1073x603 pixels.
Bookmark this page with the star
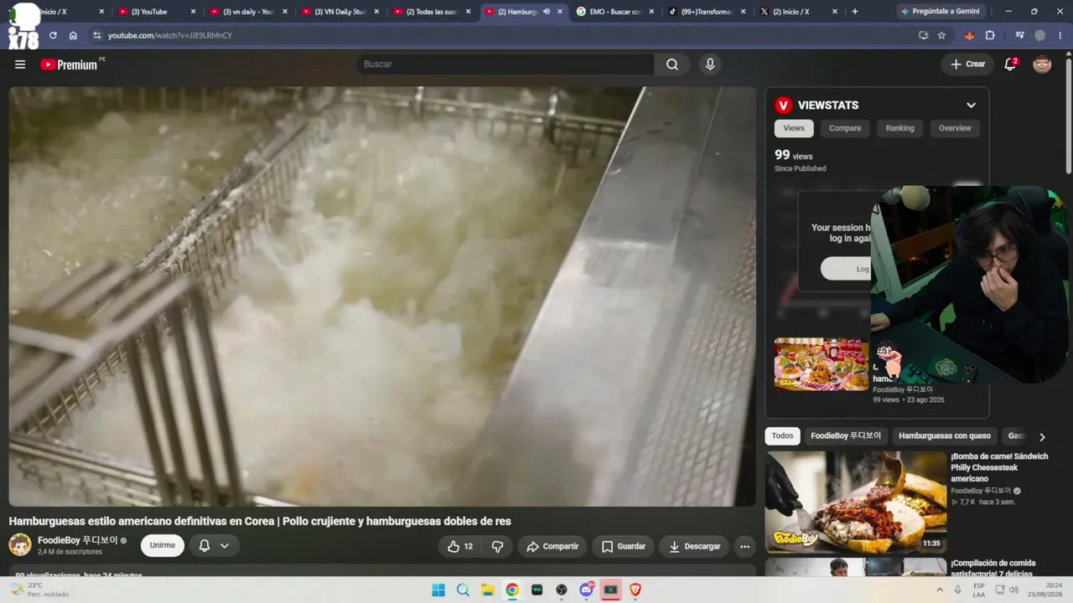click(x=941, y=35)
